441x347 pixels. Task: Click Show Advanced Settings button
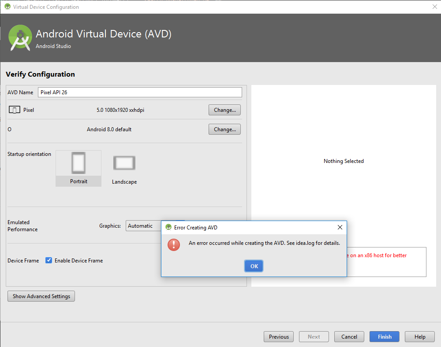pyautogui.click(x=41, y=296)
